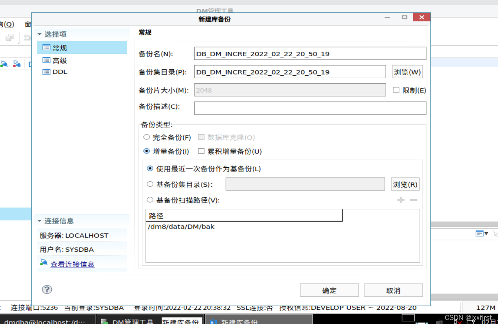
Task: Click 用户名: SYSDBA text
Action: click(67, 250)
